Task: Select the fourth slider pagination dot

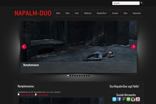Action: point(75,76)
